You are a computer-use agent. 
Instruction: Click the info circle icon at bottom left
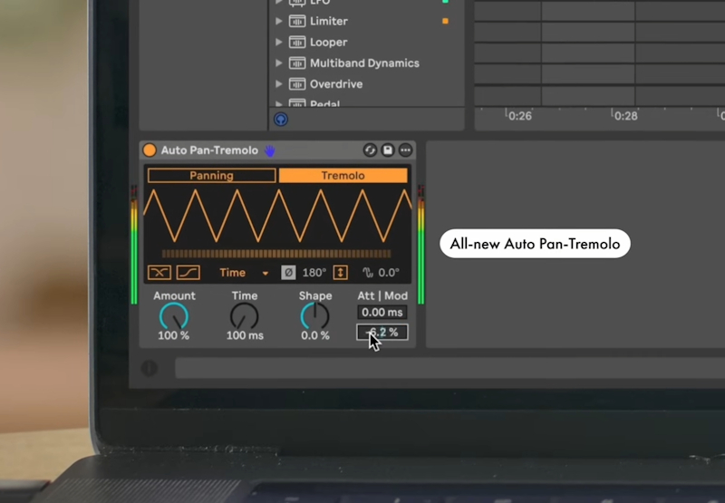[x=149, y=369]
